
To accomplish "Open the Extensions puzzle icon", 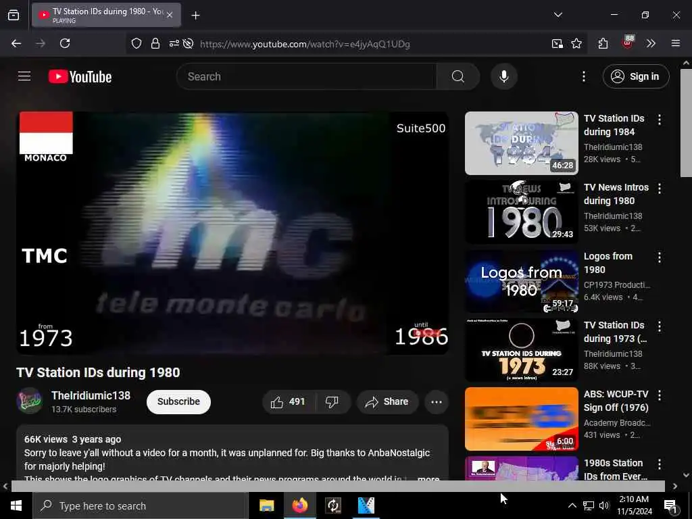I will point(603,43).
